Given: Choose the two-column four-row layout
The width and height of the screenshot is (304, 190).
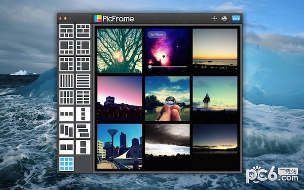Looking at the screenshot, I should pyautogui.click(x=83, y=97).
